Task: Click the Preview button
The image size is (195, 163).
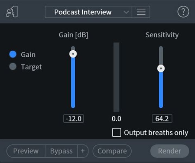Action: click(26, 151)
